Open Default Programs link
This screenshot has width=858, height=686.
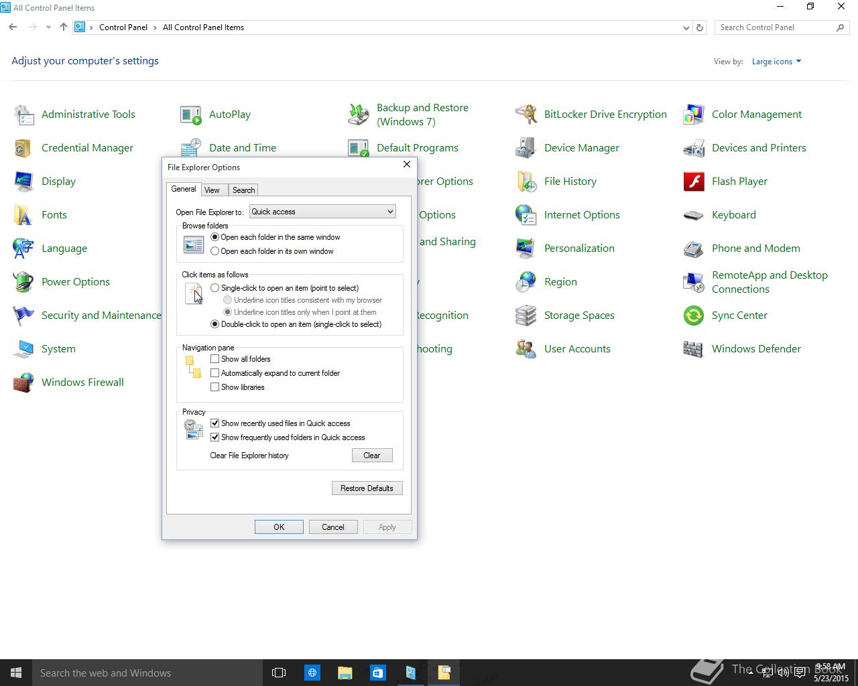tap(417, 148)
